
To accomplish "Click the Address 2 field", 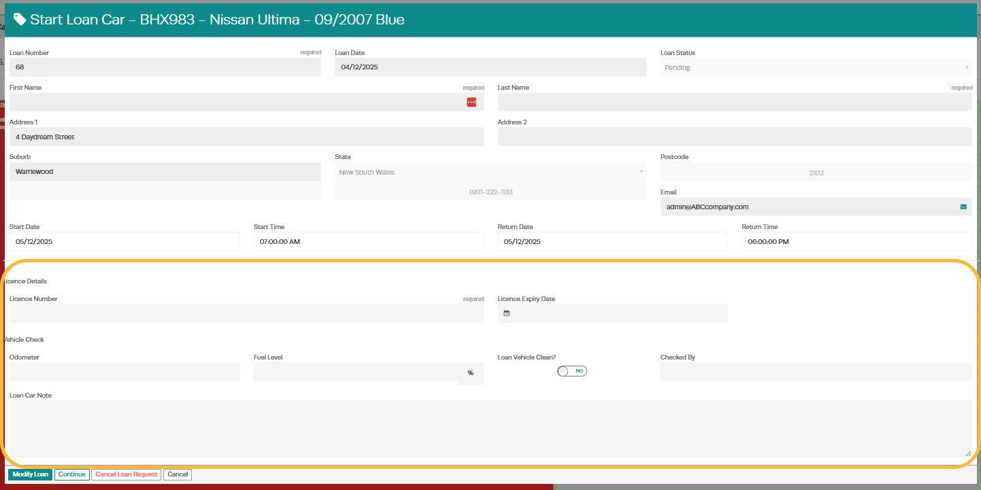I will (x=735, y=137).
